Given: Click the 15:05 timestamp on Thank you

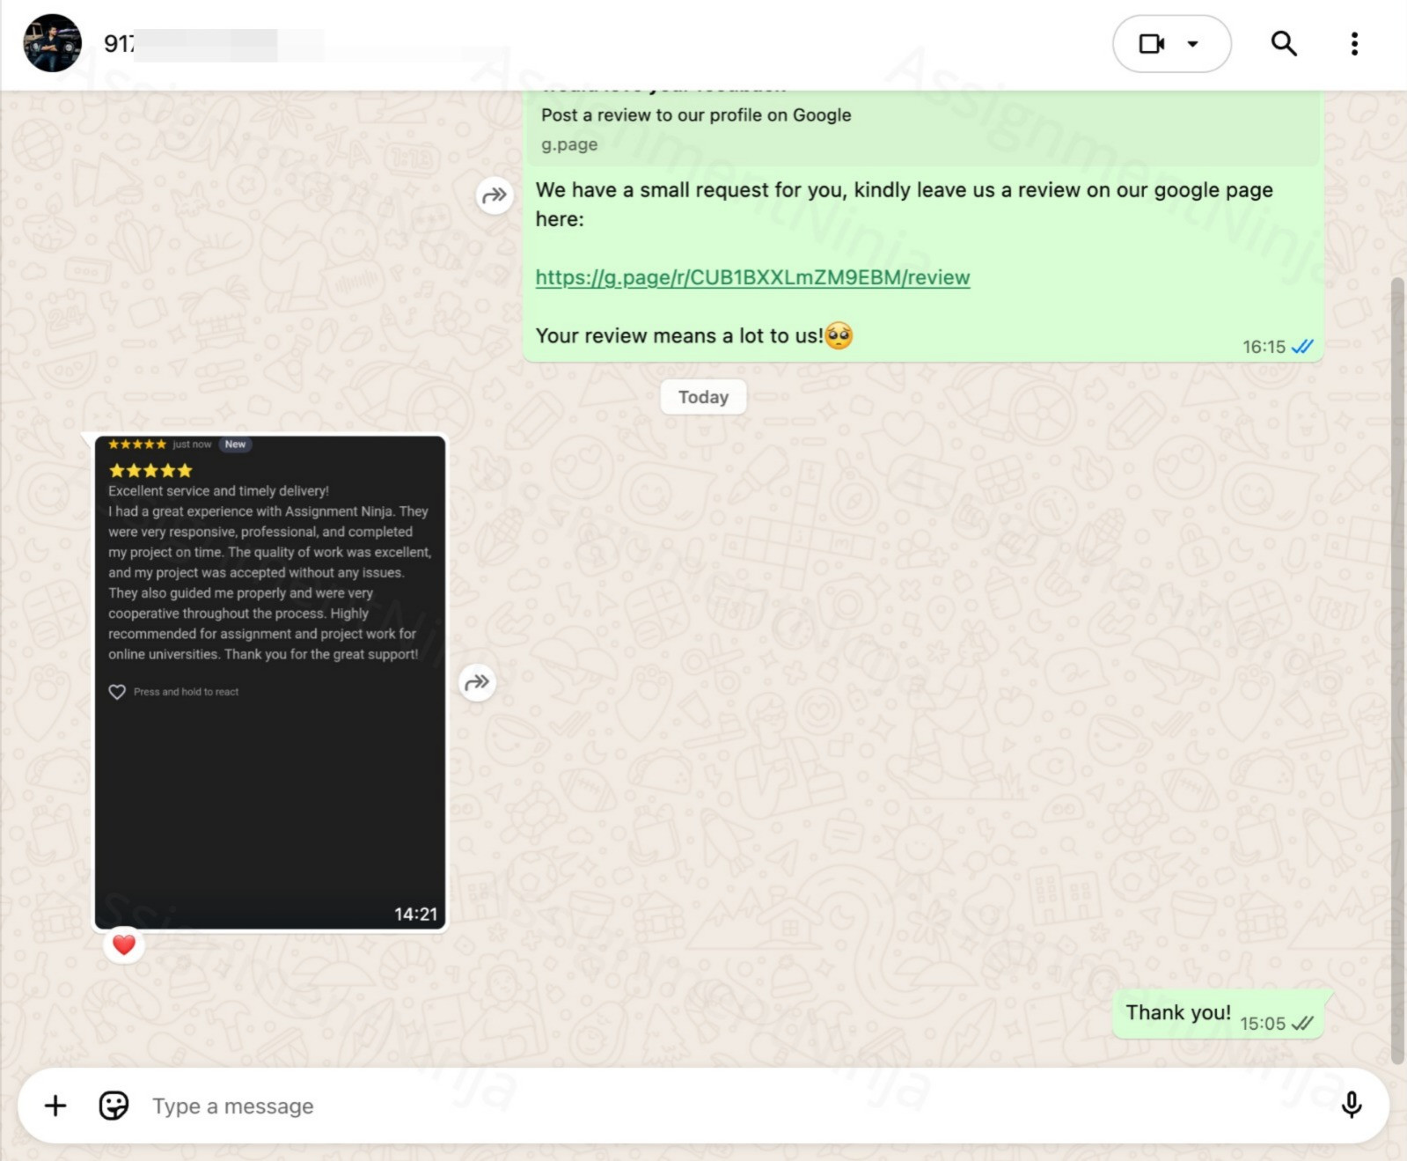Looking at the screenshot, I should point(1263,1024).
